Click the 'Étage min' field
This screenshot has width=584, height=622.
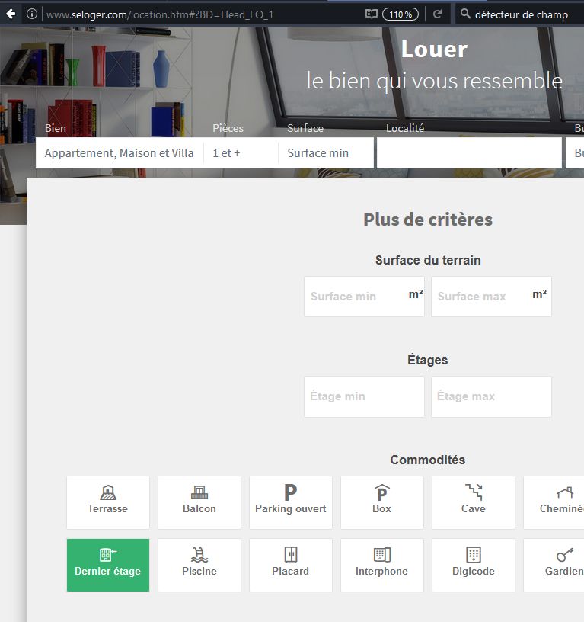pyautogui.click(x=364, y=396)
